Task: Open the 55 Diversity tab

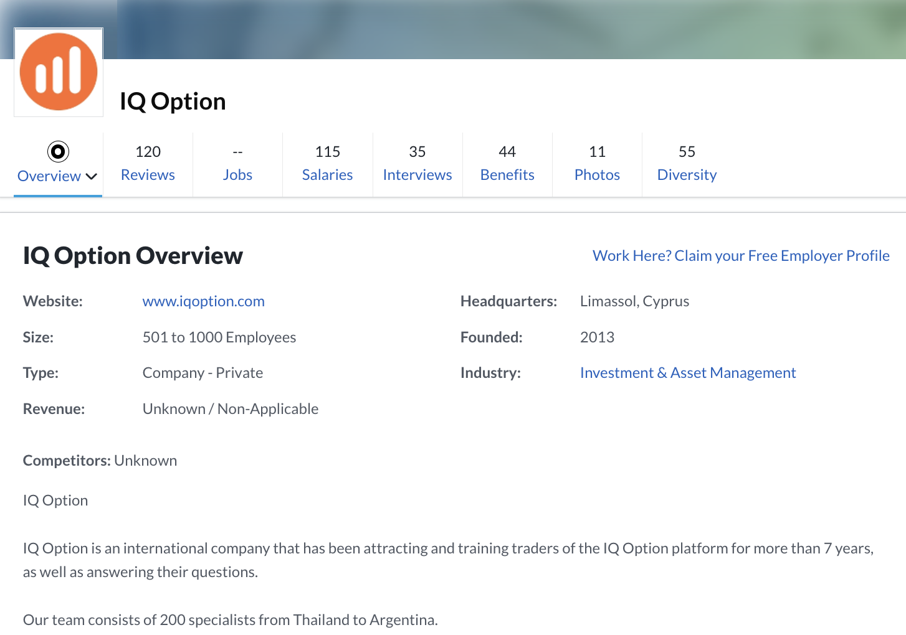Action: click(687, 164)
